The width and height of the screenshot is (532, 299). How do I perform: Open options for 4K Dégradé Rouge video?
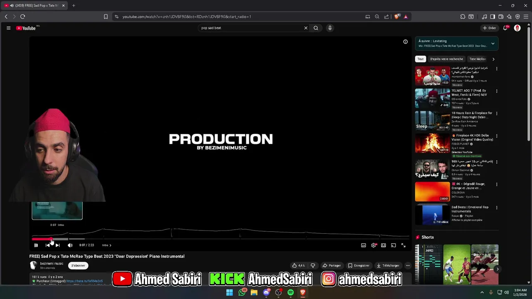[496, 184]
